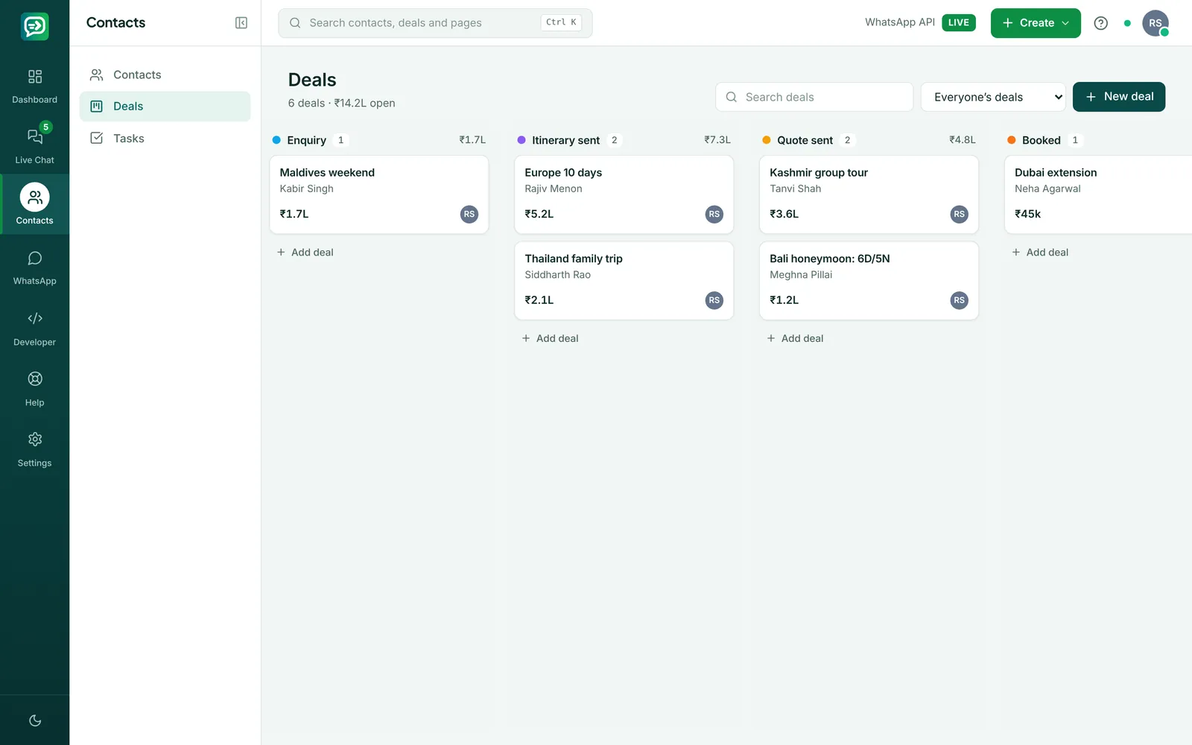Open the Developer section
The width and height of the screenshot is (1192, 745).
34,329
